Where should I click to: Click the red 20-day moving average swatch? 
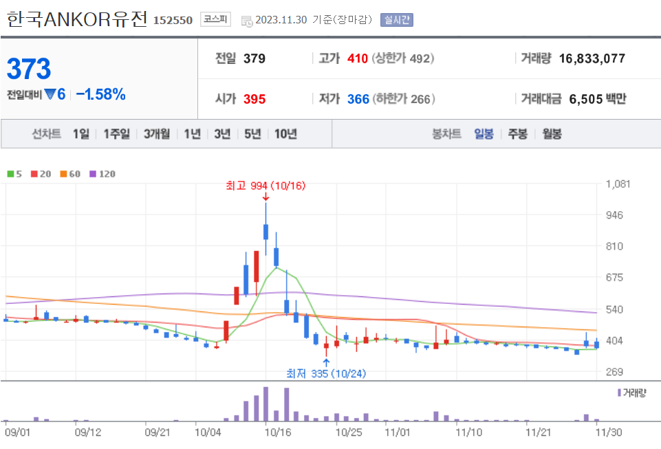(34, 174)
